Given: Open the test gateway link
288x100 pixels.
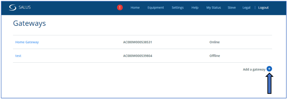Looking at the screenshot, I should click(18, 56).
